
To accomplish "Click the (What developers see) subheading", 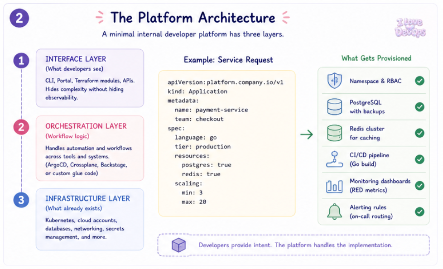I will 74,69.
